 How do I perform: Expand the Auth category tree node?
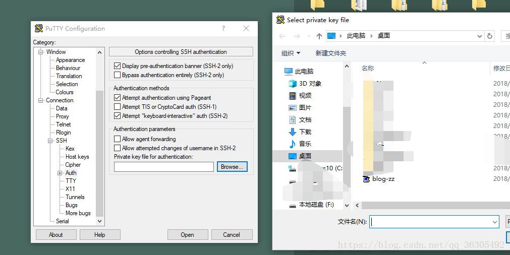(x=60, y=173)
